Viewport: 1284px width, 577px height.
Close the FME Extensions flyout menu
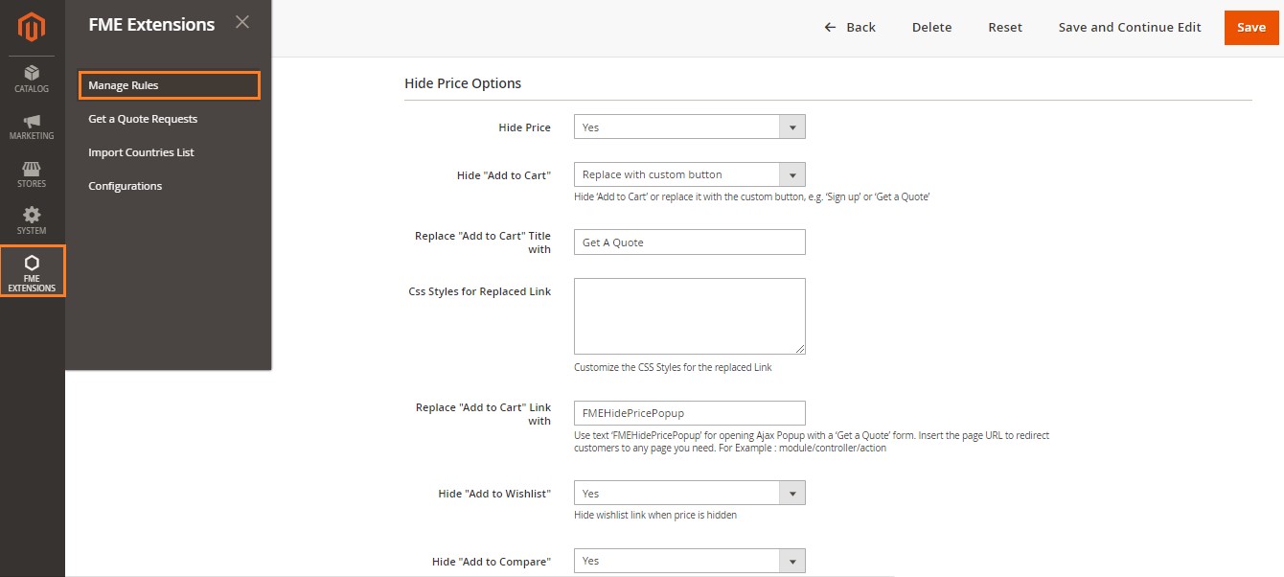[x=242, y=23]
